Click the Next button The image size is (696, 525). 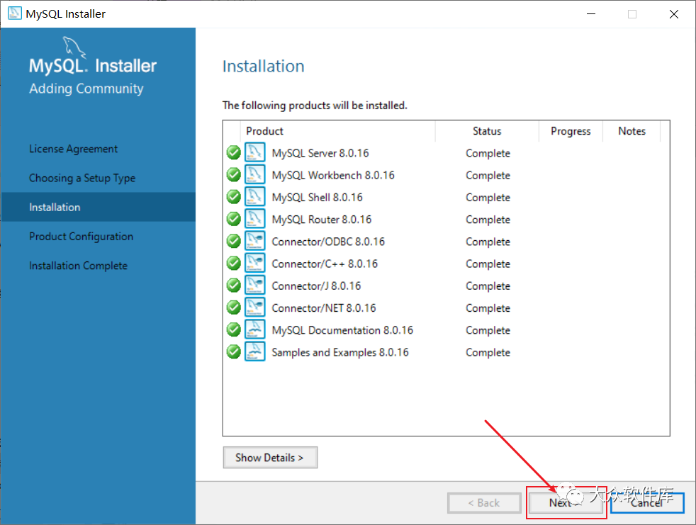[566, 503]
